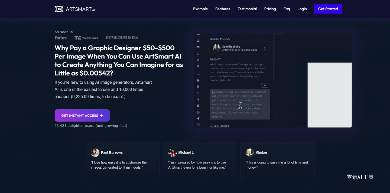390x193 pixels.
Task: Click the tag icon in sidebar
Action: tap(198, 80)
